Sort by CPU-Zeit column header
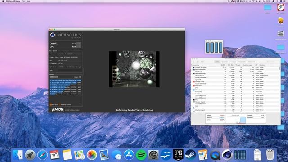The image size is (288, 162). tap(231, 65)
